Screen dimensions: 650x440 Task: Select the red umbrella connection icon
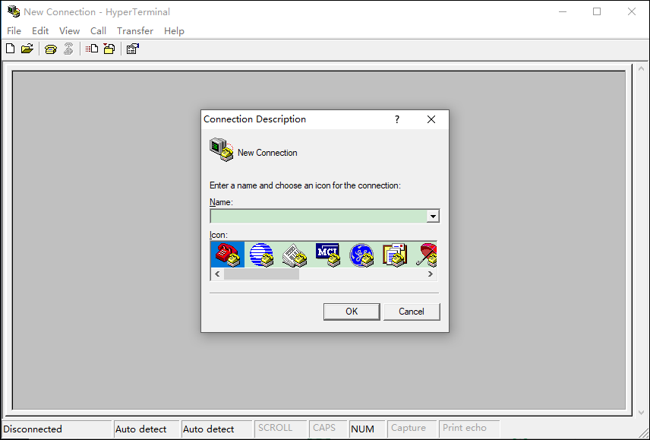427,254
